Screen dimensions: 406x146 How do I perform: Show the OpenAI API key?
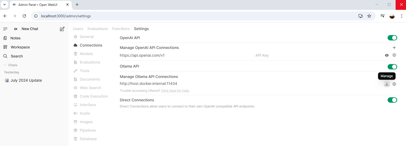point(387,55)
